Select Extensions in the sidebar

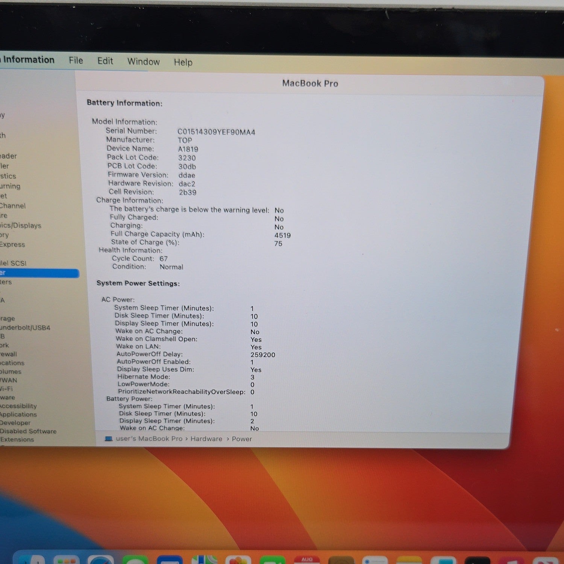point(17,440)
